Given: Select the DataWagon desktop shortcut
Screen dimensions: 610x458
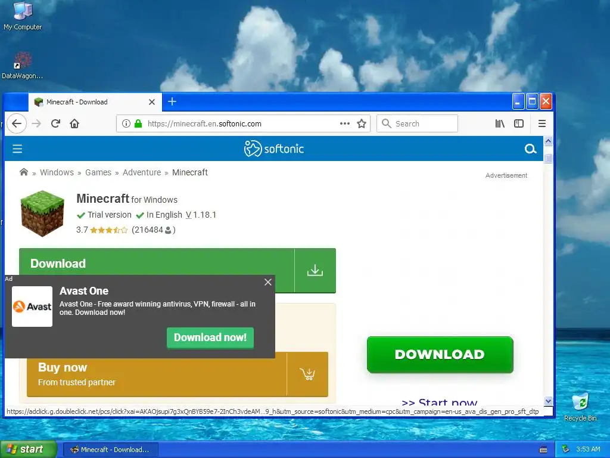Looking at the screenshot, I should [22, 66].
